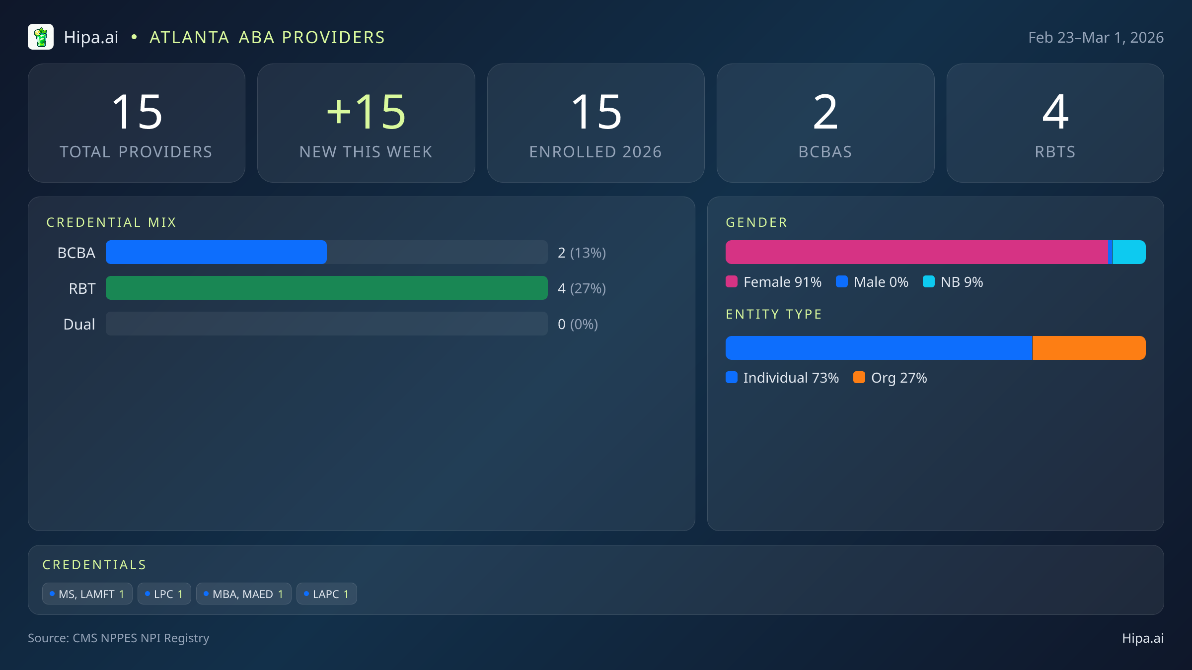This screenshot has width=1192, height=670.
Task: Select the Enrolled 2026 stat card
Action: (x=596, y=123)
